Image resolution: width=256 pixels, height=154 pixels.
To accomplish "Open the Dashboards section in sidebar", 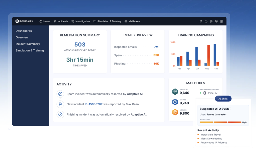I will 23,31.
